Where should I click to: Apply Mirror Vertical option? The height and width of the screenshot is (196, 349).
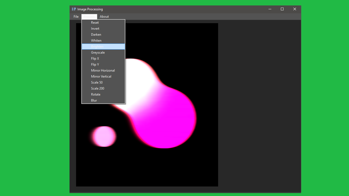103,76
